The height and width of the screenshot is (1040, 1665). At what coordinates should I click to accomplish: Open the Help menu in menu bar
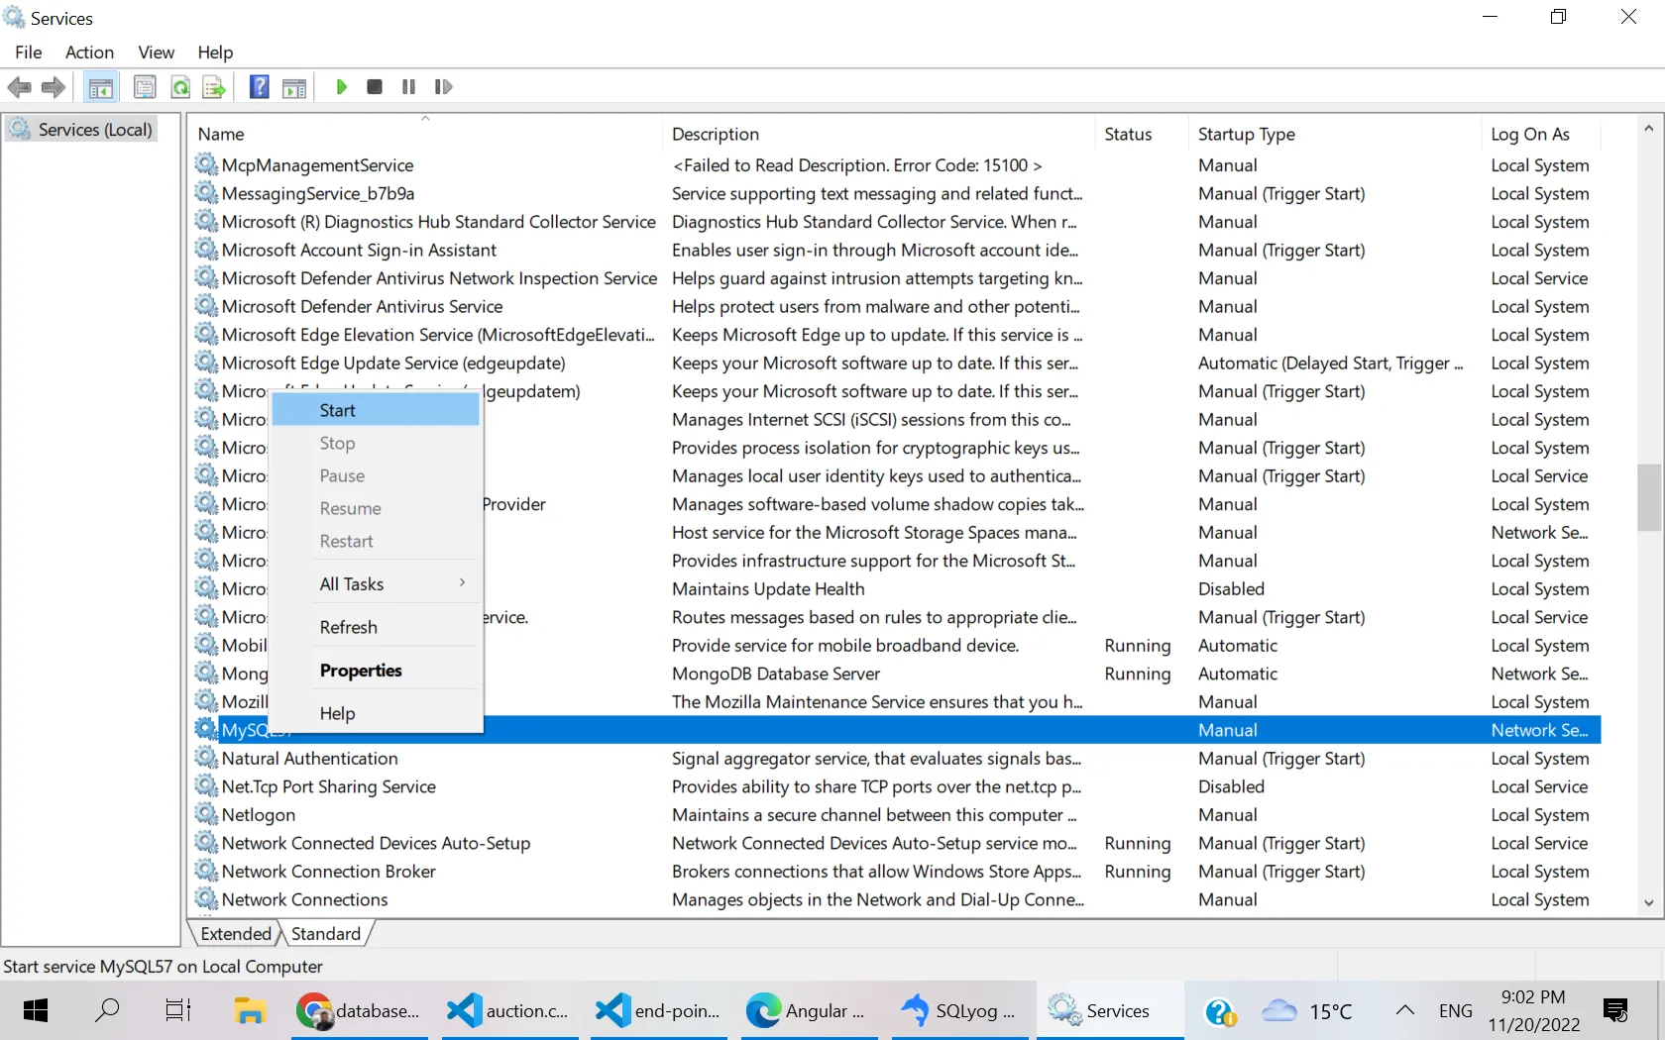pyautogui.click(x=215, y=52)
